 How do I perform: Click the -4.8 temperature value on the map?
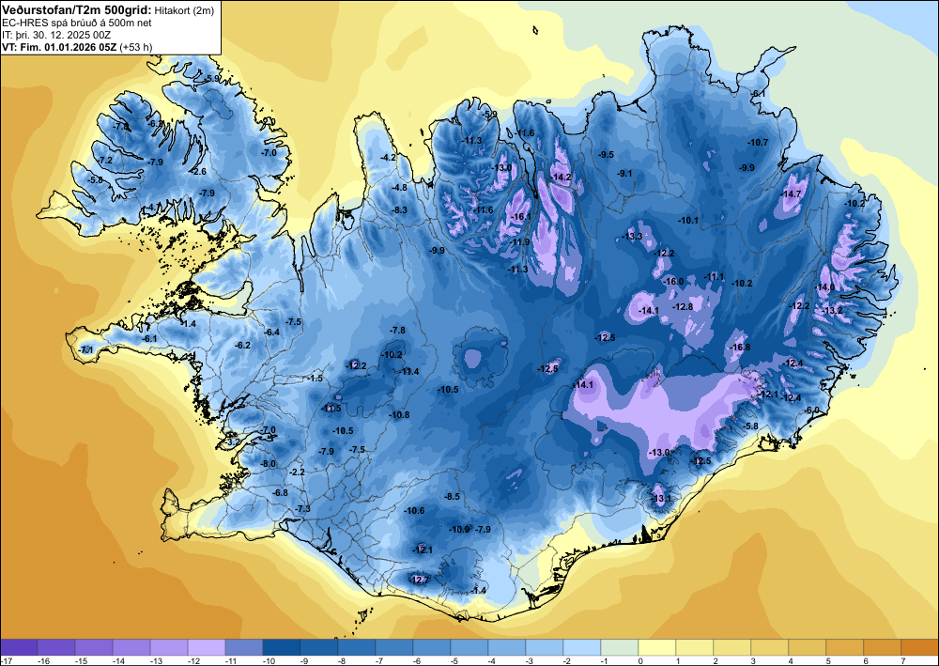point(399,188)
